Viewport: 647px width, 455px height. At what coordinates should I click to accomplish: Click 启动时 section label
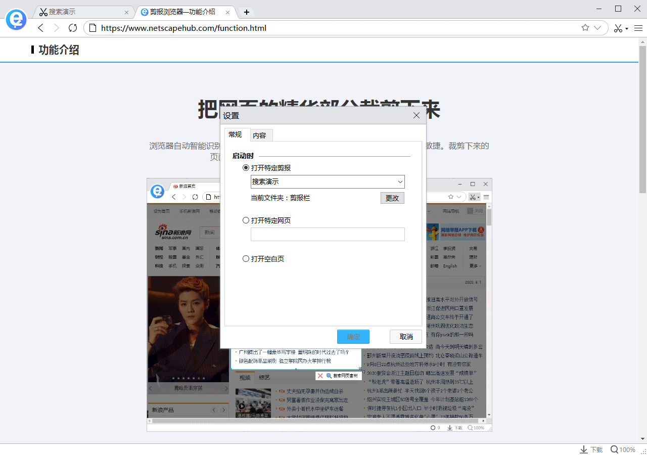[243, 156]
